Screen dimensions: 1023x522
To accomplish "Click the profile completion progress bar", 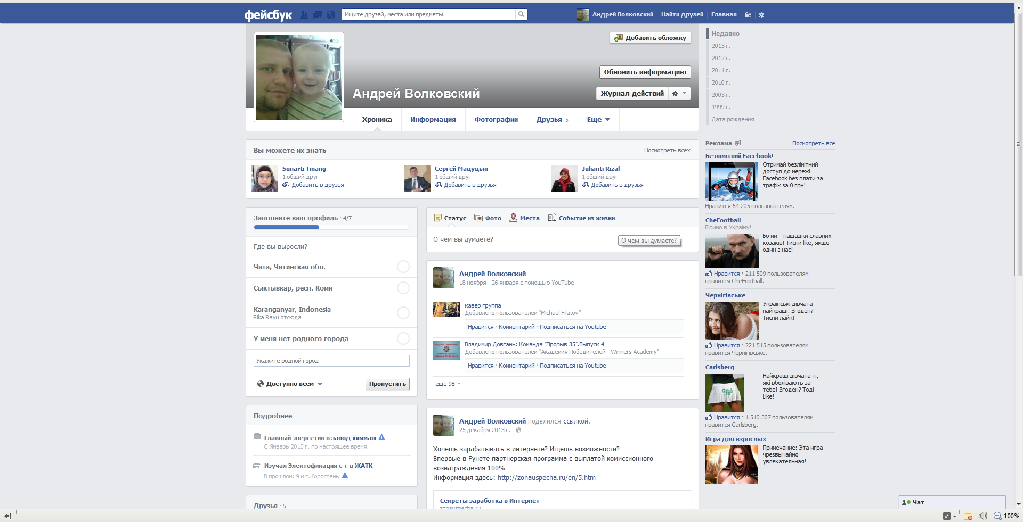I will click(x=331, y=227).
